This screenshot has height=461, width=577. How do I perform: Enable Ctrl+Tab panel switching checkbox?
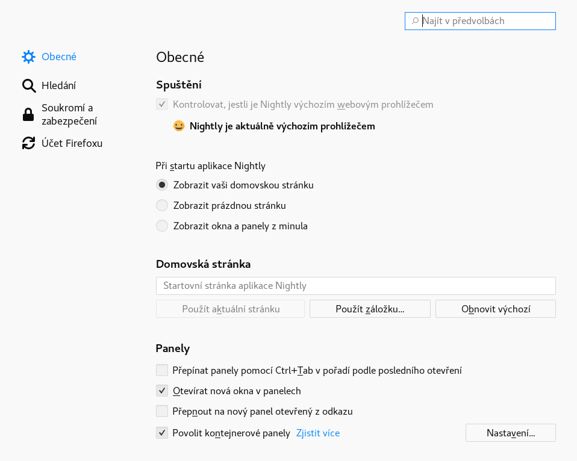pyautogui.click(x=162, y=370)
